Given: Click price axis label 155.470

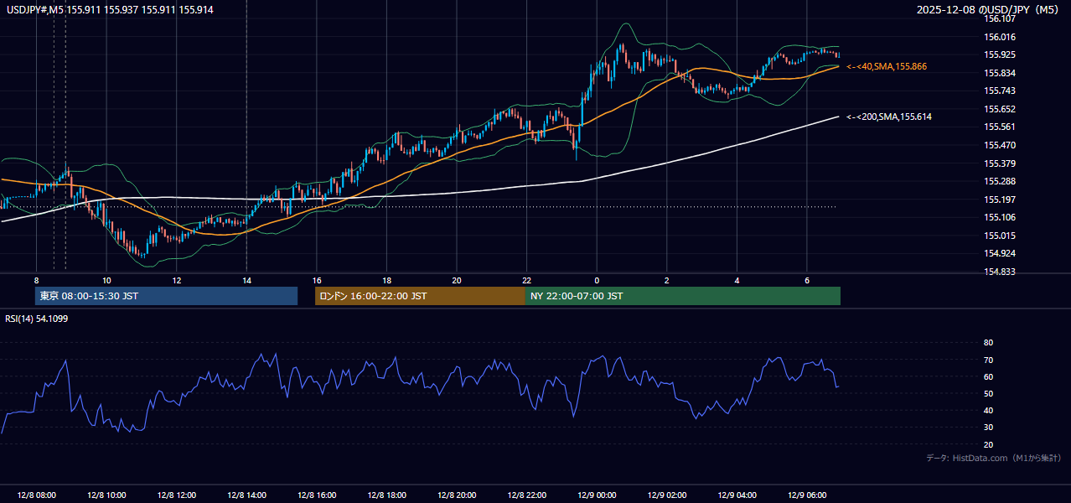Looking at the screenshot, I should click(x=1000, y=145).
